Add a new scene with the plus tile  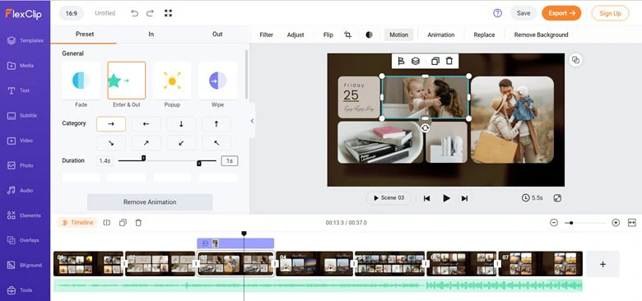click(602, 264)
